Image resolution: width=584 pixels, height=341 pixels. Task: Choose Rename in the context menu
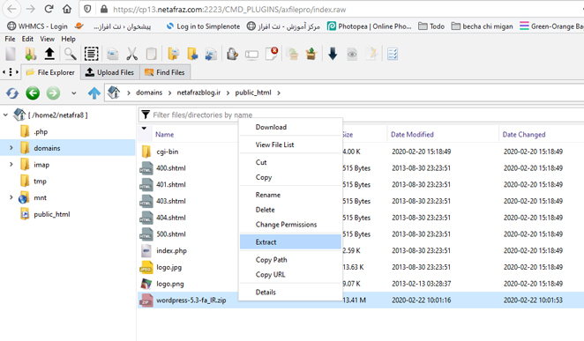click(290, 195)
